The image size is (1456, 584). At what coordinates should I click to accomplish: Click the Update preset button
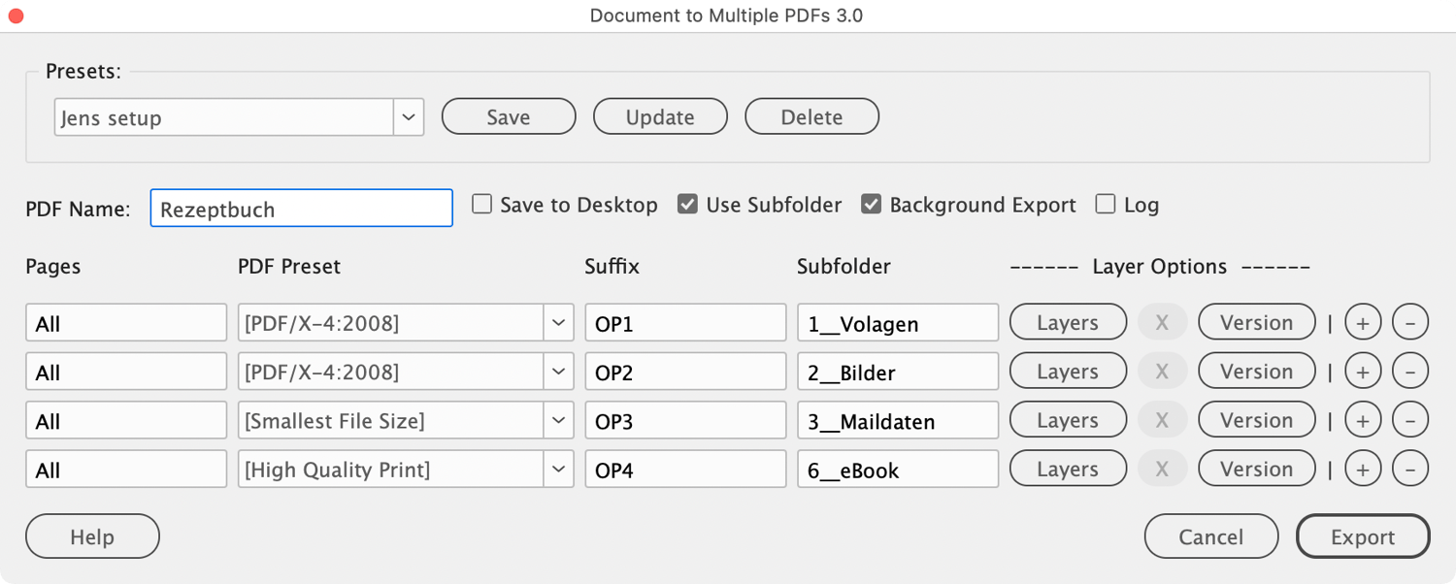660,117
